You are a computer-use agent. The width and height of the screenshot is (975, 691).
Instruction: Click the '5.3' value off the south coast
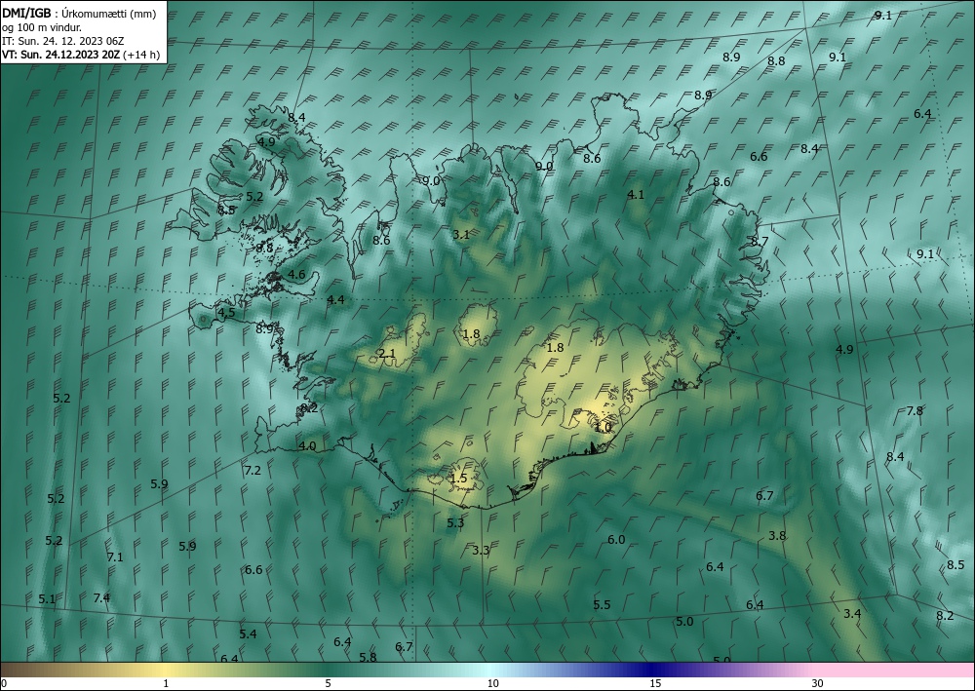click(x=455, y=523)
